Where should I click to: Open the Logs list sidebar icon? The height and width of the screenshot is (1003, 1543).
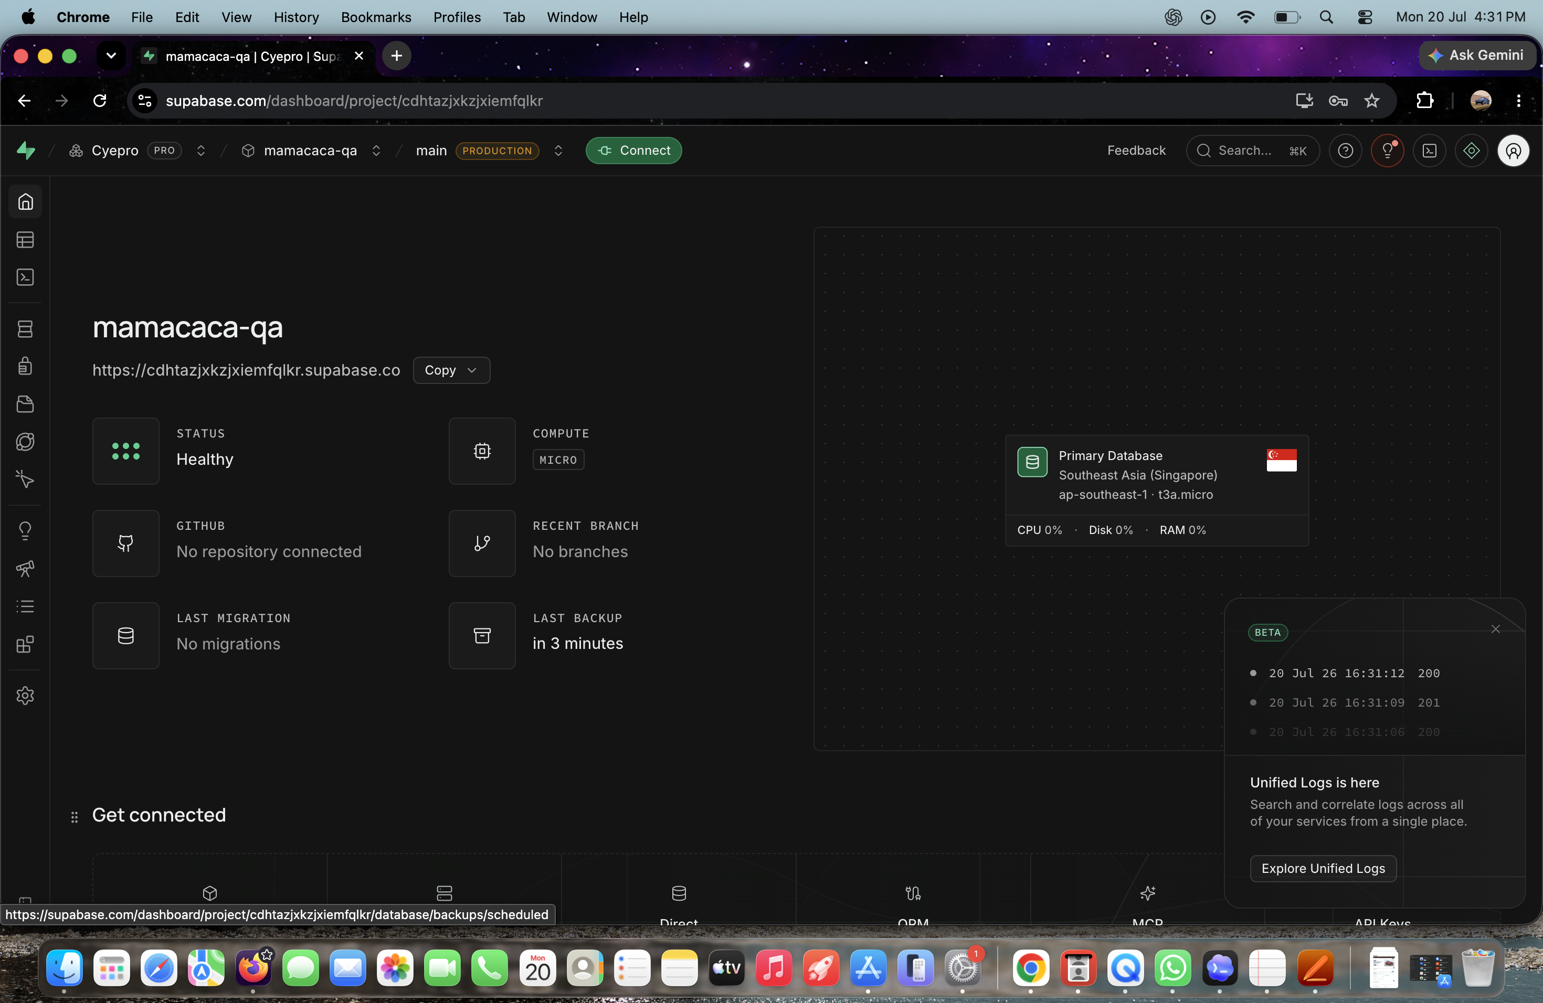point(25,606)
